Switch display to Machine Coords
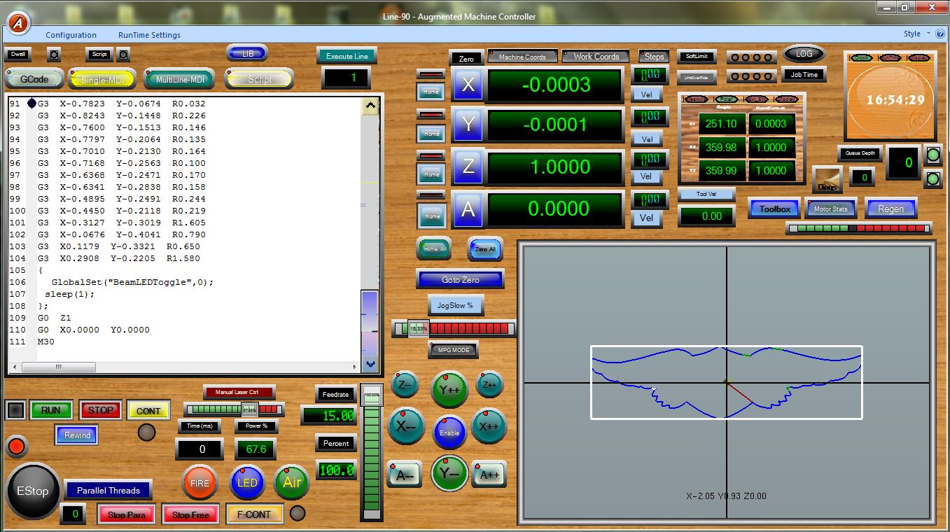This screenshot has width=950, height=532. point(522,57)
